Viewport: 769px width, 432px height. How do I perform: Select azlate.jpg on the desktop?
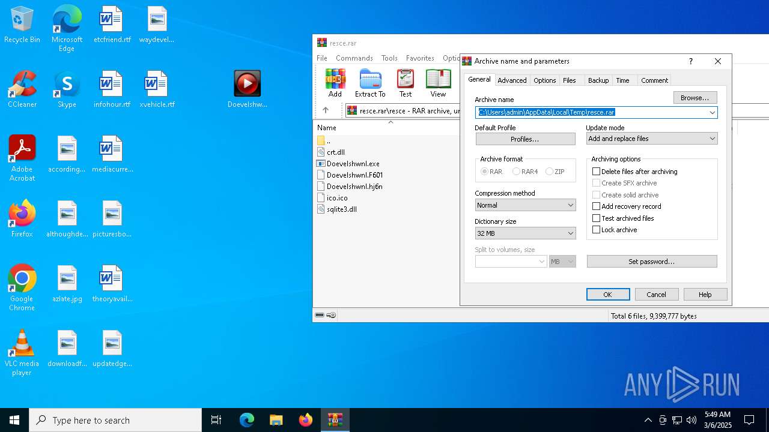67,284
